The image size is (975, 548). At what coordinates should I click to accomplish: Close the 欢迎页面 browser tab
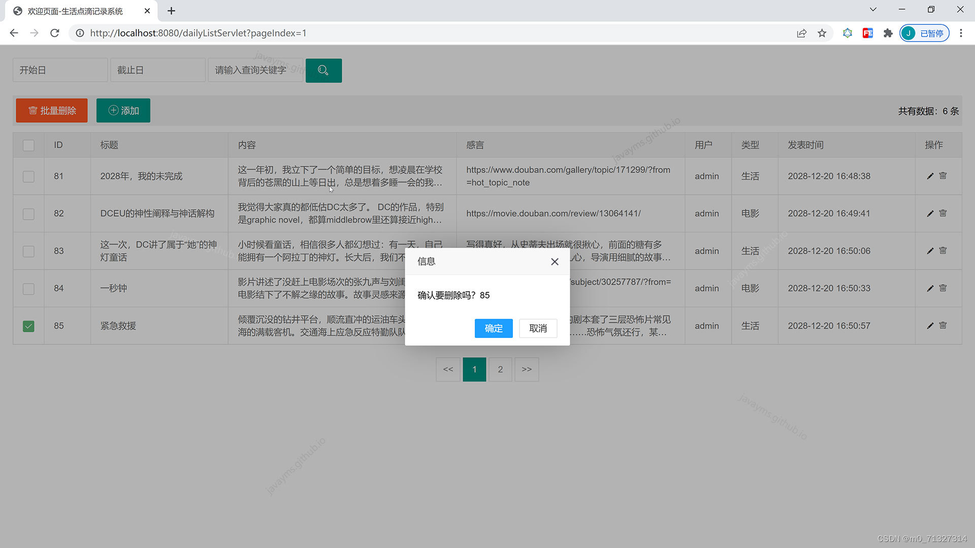click(147, 11)
